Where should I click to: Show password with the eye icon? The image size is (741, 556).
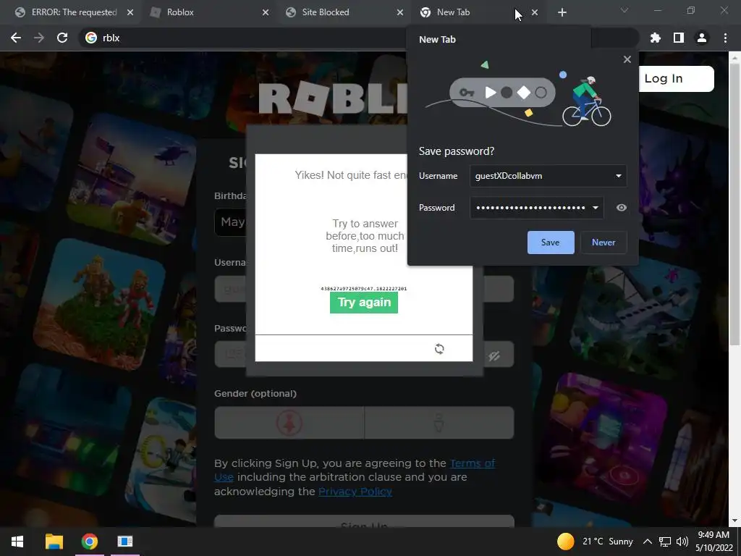[x=622, y=208]
